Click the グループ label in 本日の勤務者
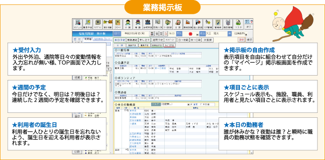This screenshot has width=325, height=160. (x=156, y=104)
